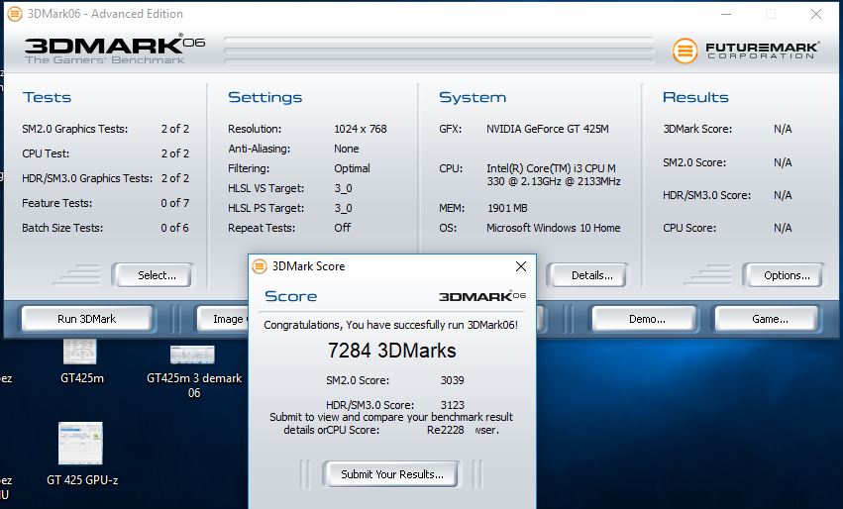Click SM2.0 Score value 3039
The width and height of the screenshot is (843, 509).
452,380
